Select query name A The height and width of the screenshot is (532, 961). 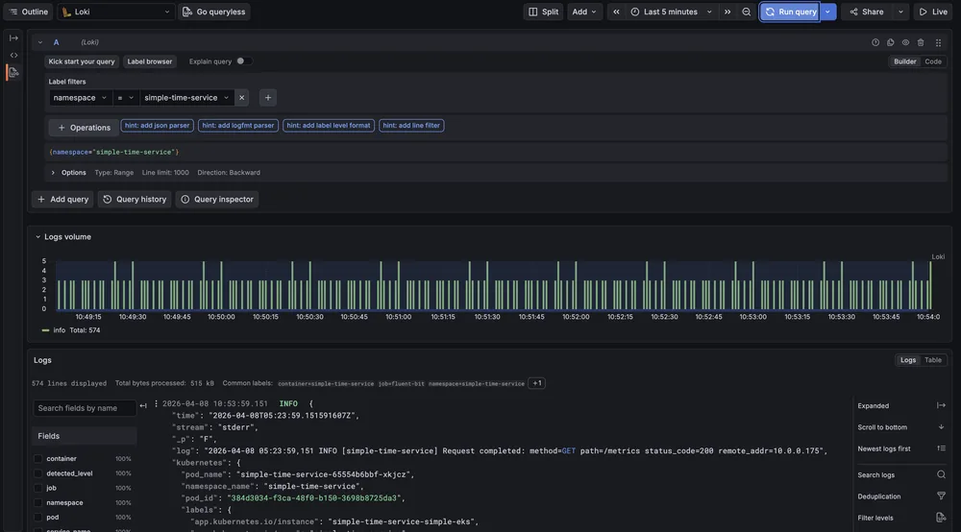(x=56, y=42)
